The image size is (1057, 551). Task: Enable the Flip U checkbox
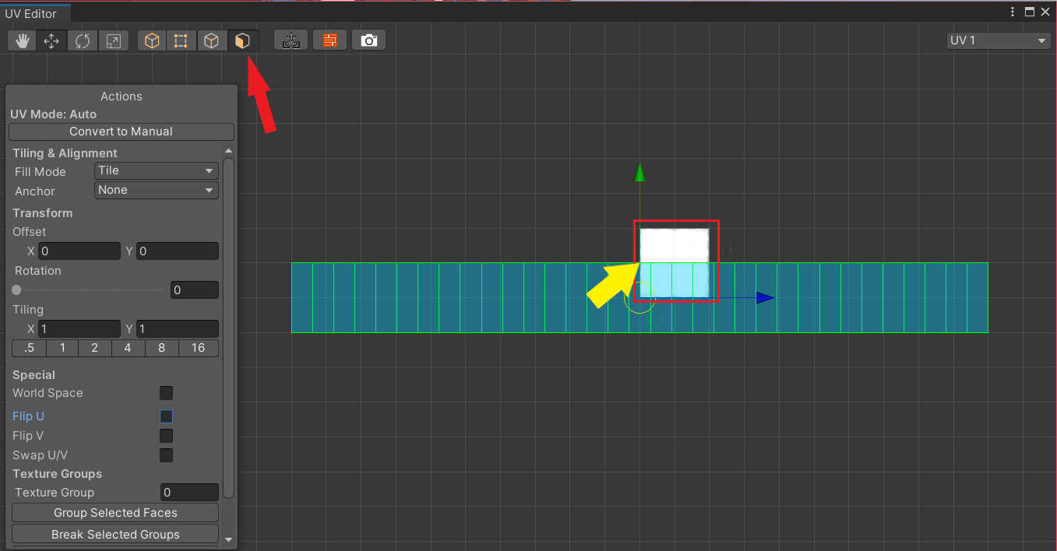tap(166, 416)
